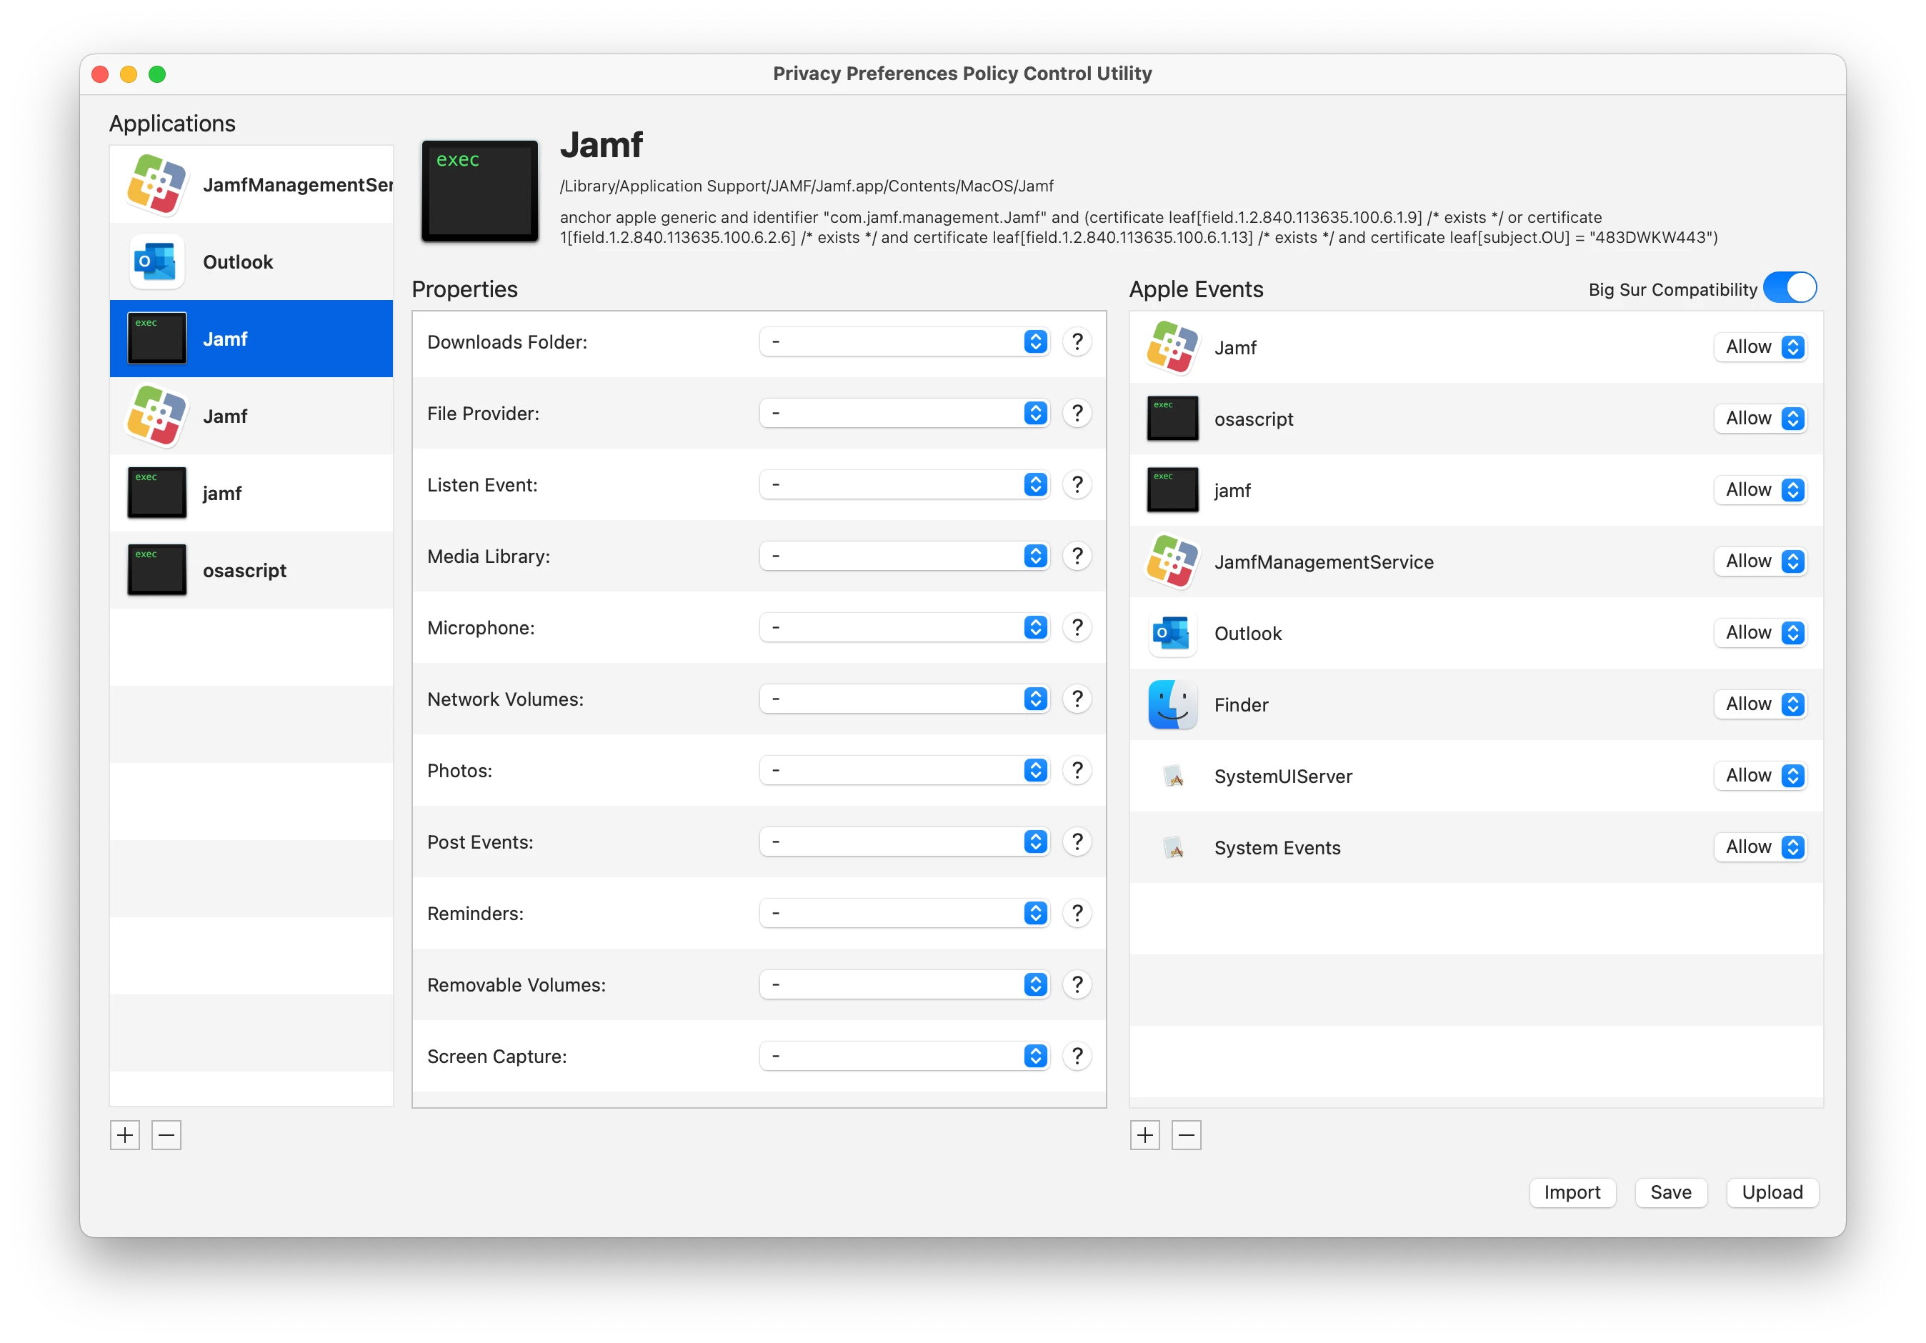The height and width of the screenshot is (1343, 1926).
Task: Change Allow setting for Finder Apple Event
Action: pos(1761,704)
